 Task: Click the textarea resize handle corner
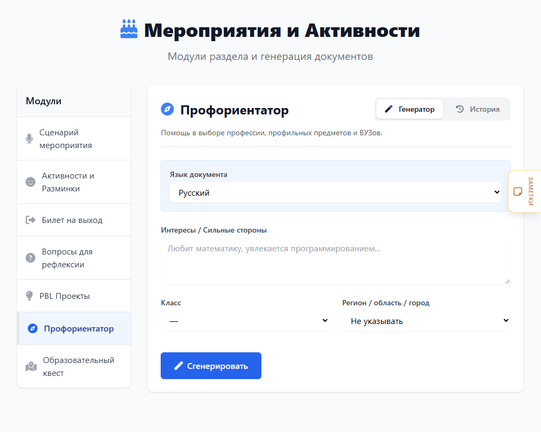(507, 281)
